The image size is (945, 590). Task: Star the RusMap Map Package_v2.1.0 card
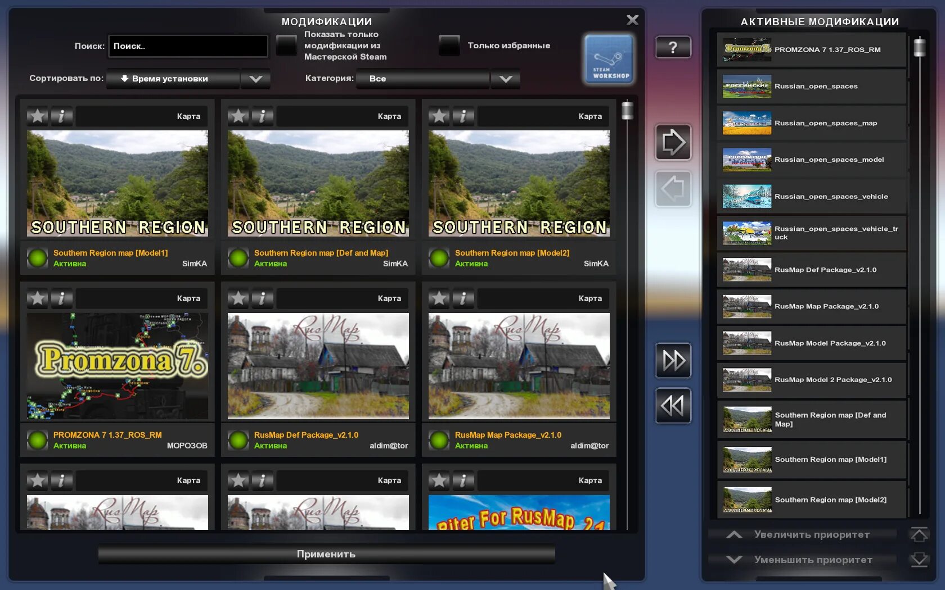coord(439,298)
